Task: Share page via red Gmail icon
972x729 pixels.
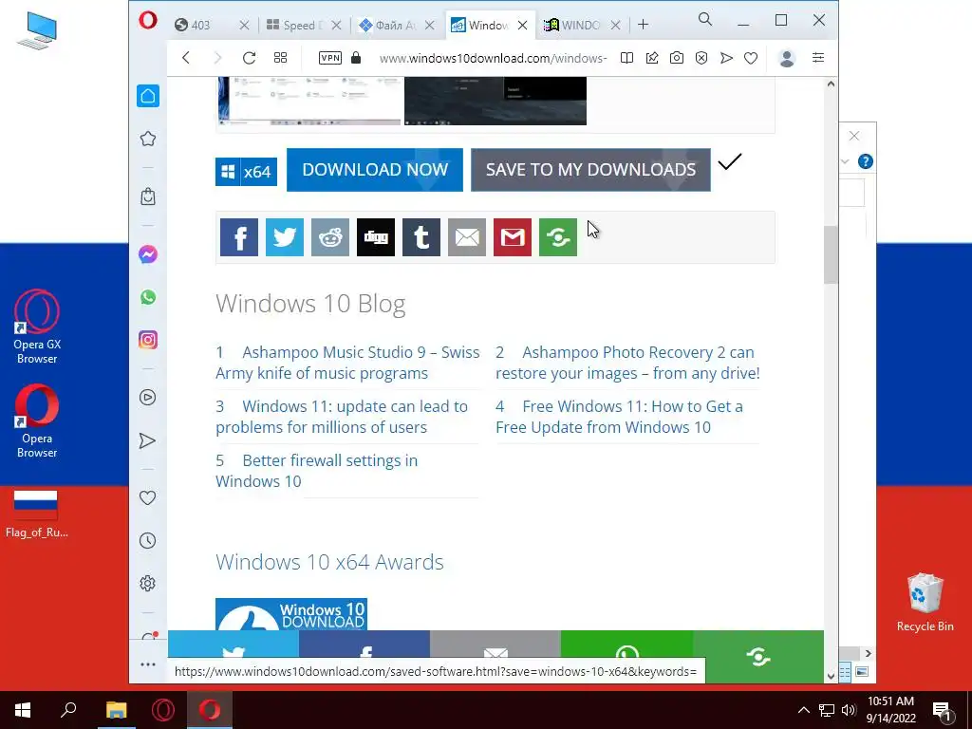Action: 513,237
